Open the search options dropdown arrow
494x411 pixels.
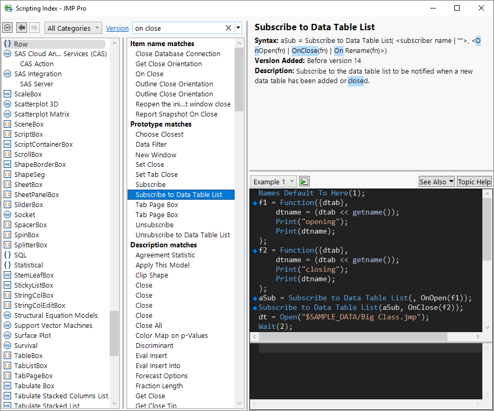coord(238,28)
